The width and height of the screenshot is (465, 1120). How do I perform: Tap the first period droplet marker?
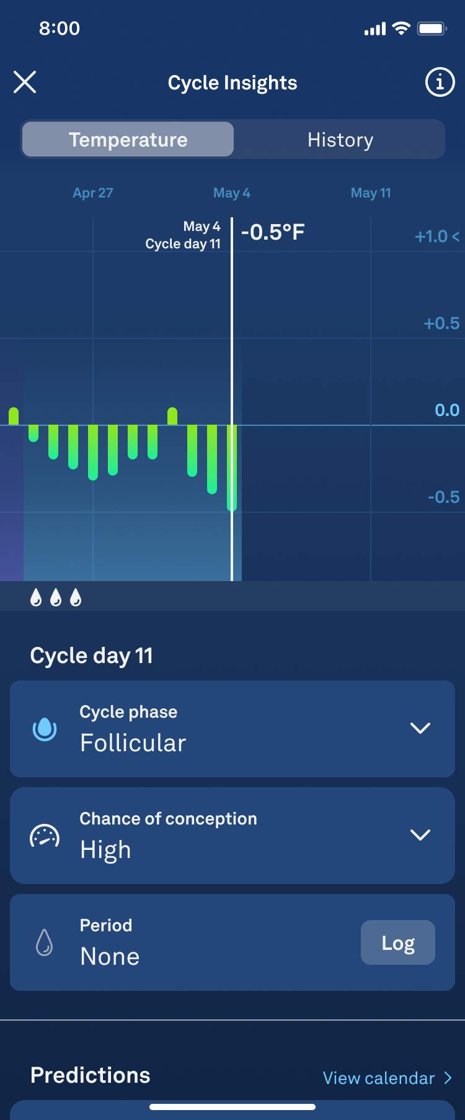(x=36, y=597)
